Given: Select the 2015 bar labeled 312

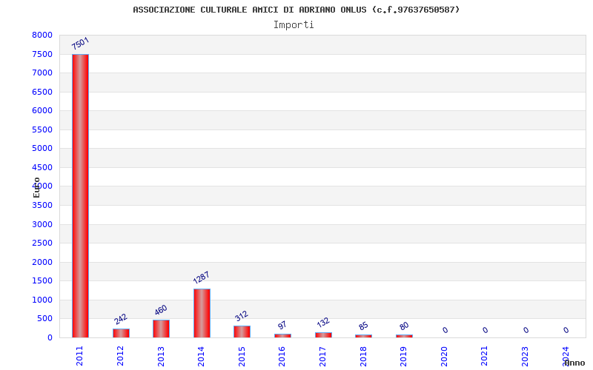Looking at the screenshot, I should 242,332.
